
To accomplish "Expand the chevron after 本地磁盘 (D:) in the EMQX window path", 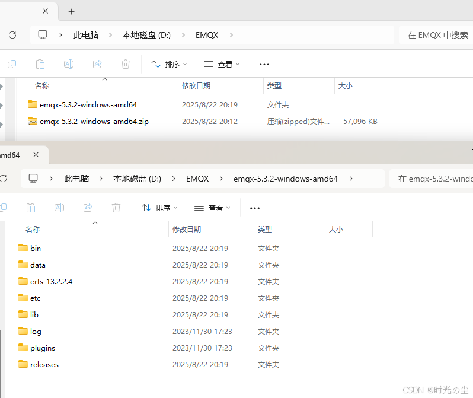I will [183, 35].
